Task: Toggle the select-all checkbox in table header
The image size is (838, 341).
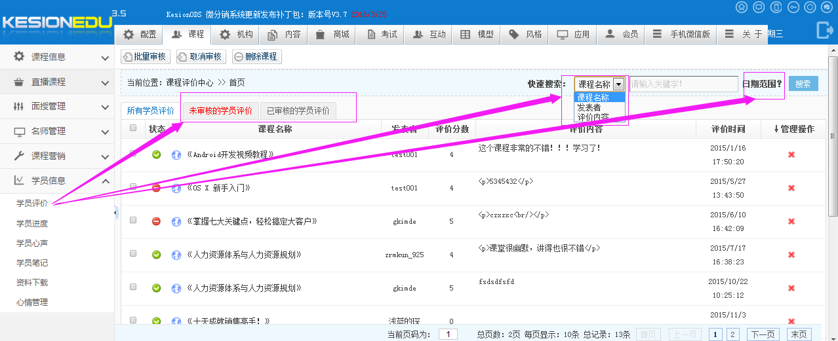Action: click(133, 128)
